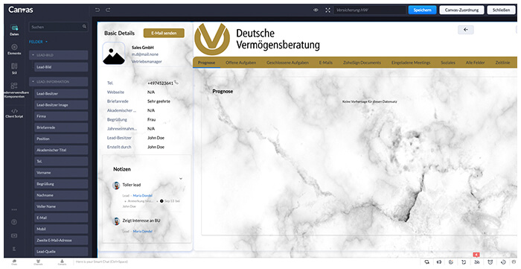Click the Versicherung HW canvas name field
521x269 pixels.
point(370,10)
